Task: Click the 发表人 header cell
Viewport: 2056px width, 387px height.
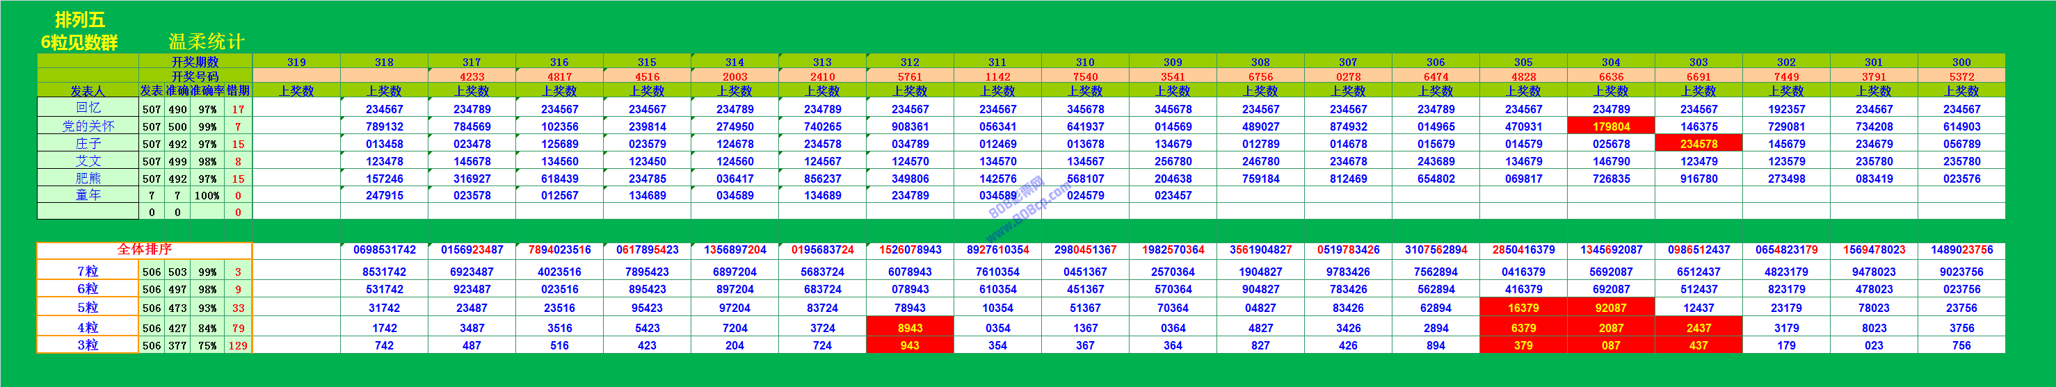Action: click(x=88, y=91)
